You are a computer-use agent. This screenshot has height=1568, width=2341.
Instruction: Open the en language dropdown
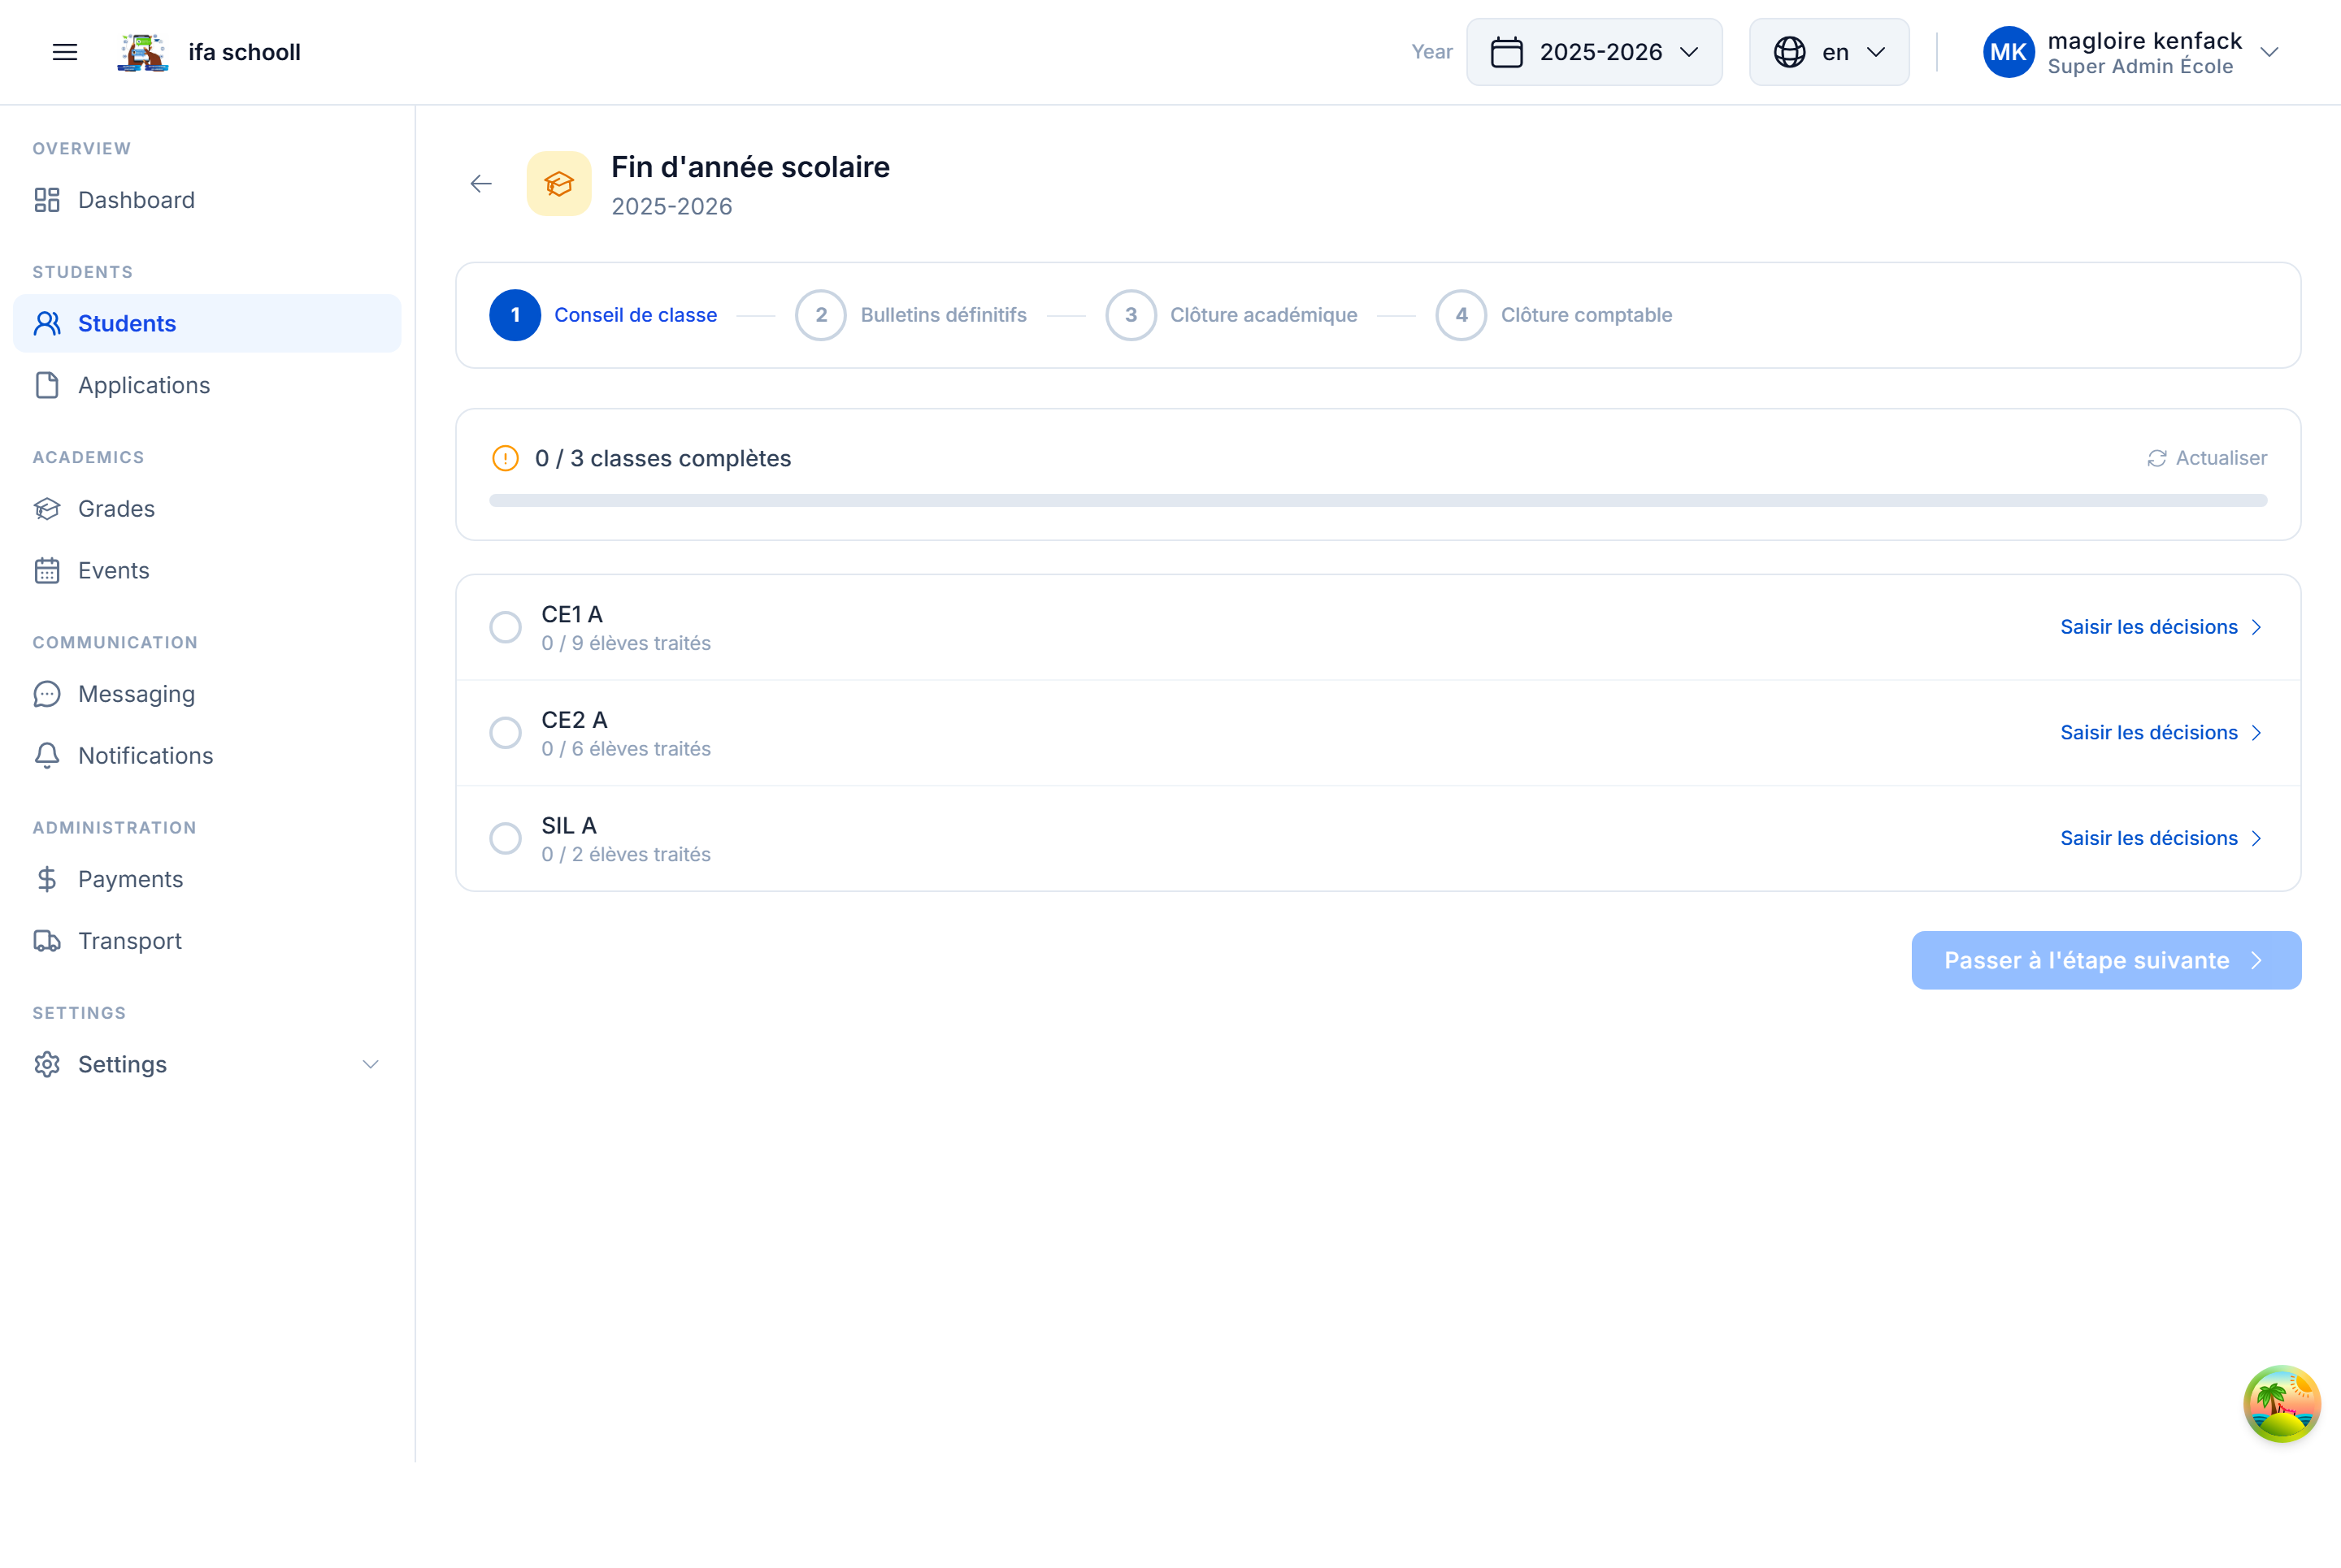[1829, 52]
